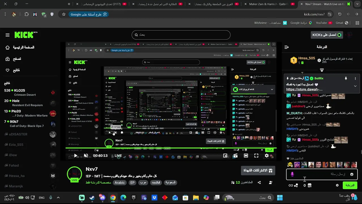The width and height of the screenshot is (362, 204).
Task: Go to Kick home via the logo
Action: (26, 35)
